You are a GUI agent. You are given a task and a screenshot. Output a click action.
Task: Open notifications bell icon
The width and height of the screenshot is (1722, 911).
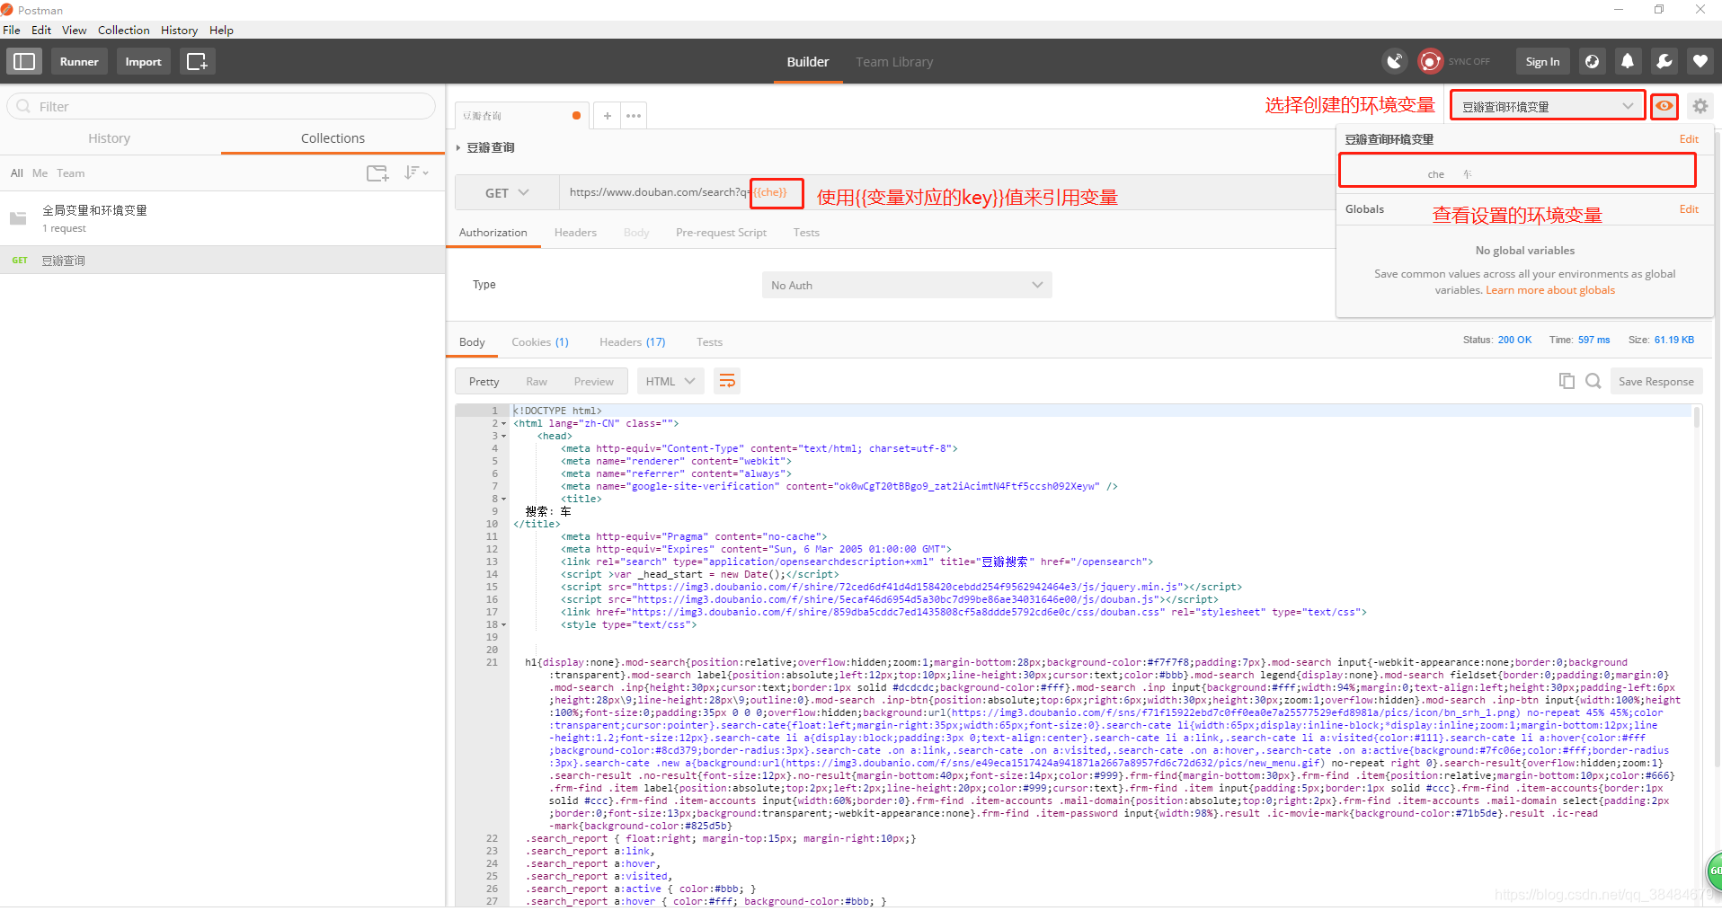[1628, 61]
